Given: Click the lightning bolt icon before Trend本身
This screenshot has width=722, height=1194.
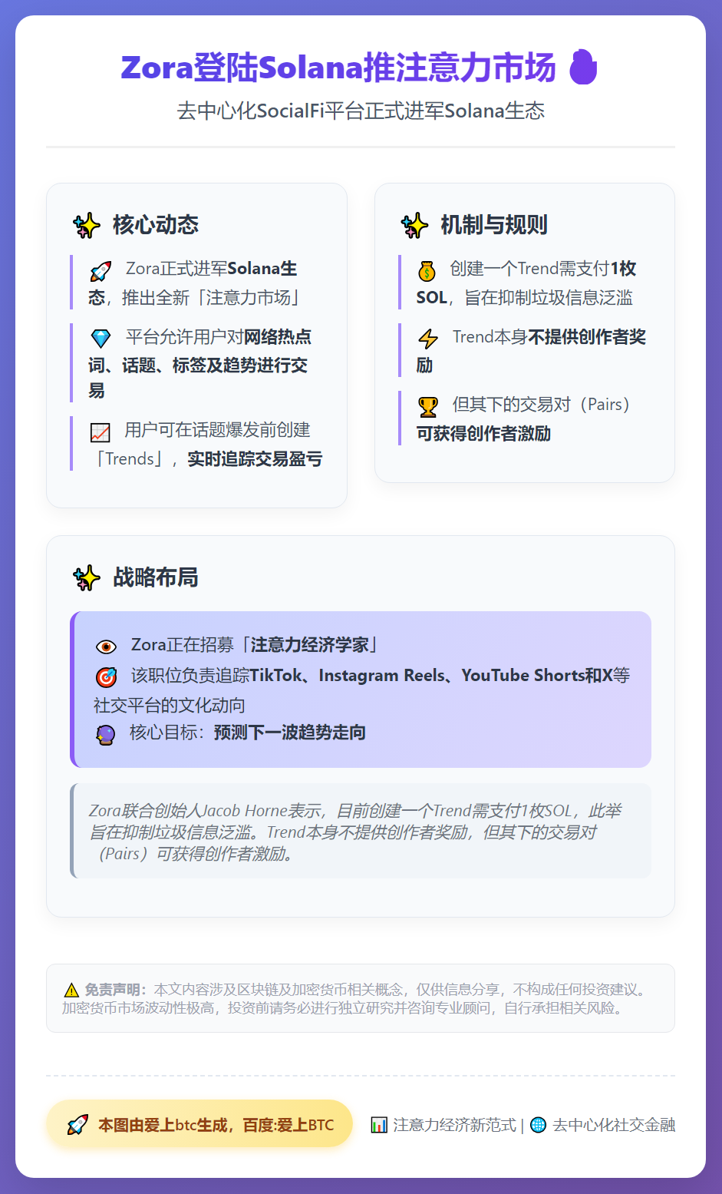Looking at the screenshot, I should 427,338.
